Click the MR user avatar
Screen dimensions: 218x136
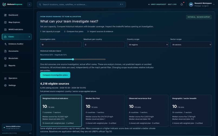(191, 4)
